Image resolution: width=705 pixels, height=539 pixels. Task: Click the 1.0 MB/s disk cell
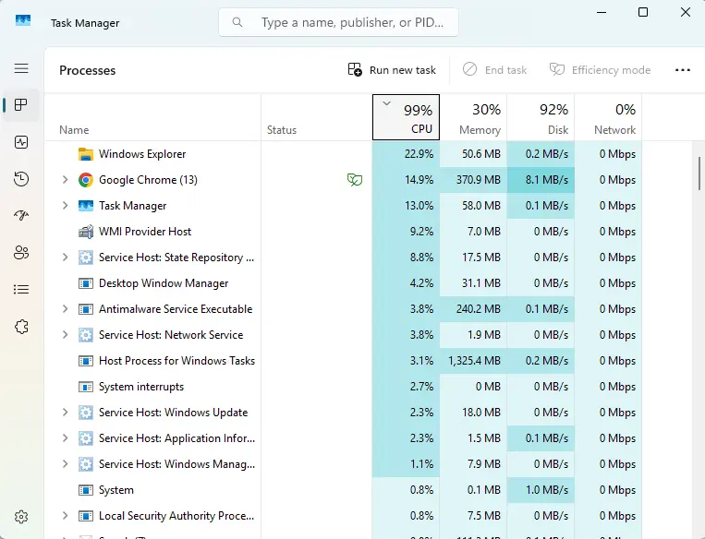tap(541, 490)
